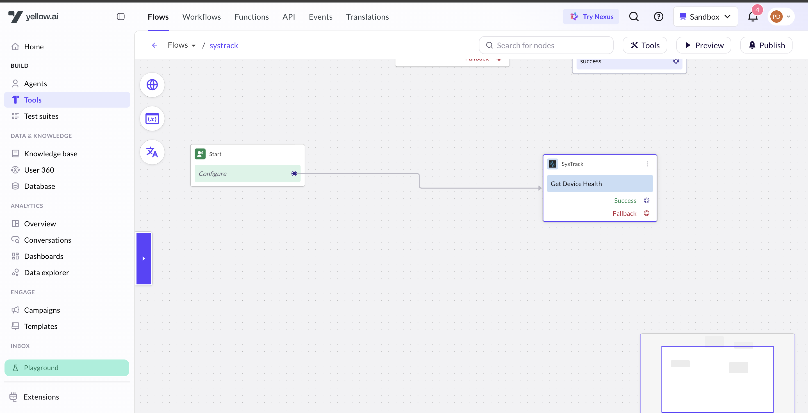Open the PD user avatar menu
Image resolution: width=808 pixels, height=413 pixels.
781,17
